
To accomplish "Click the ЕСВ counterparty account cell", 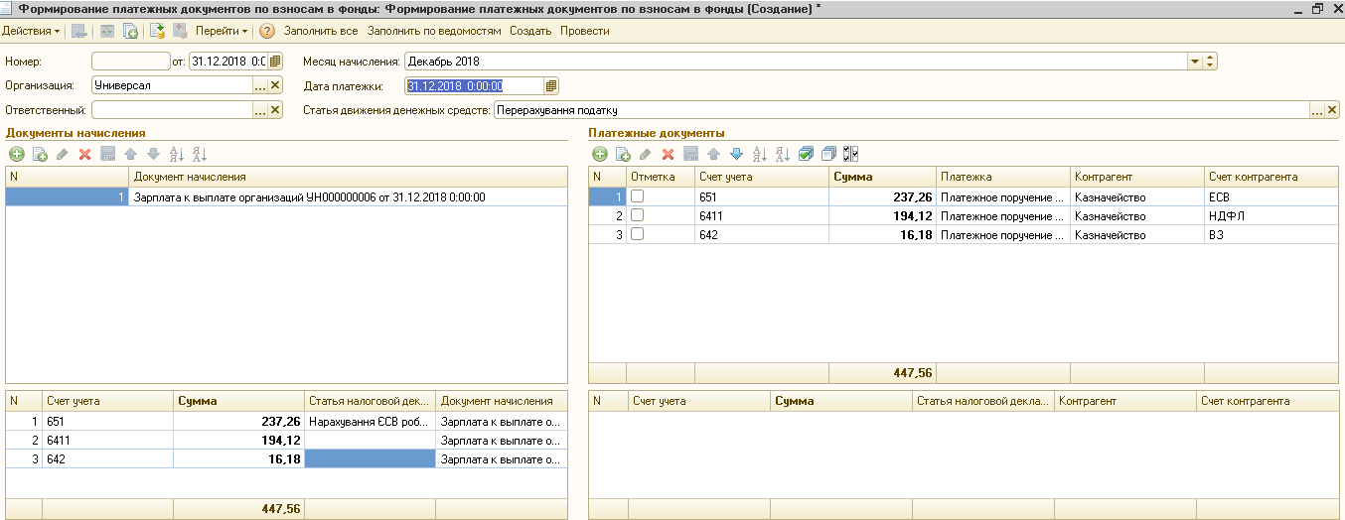I will pyautogui.click(x=1271, y=196).
